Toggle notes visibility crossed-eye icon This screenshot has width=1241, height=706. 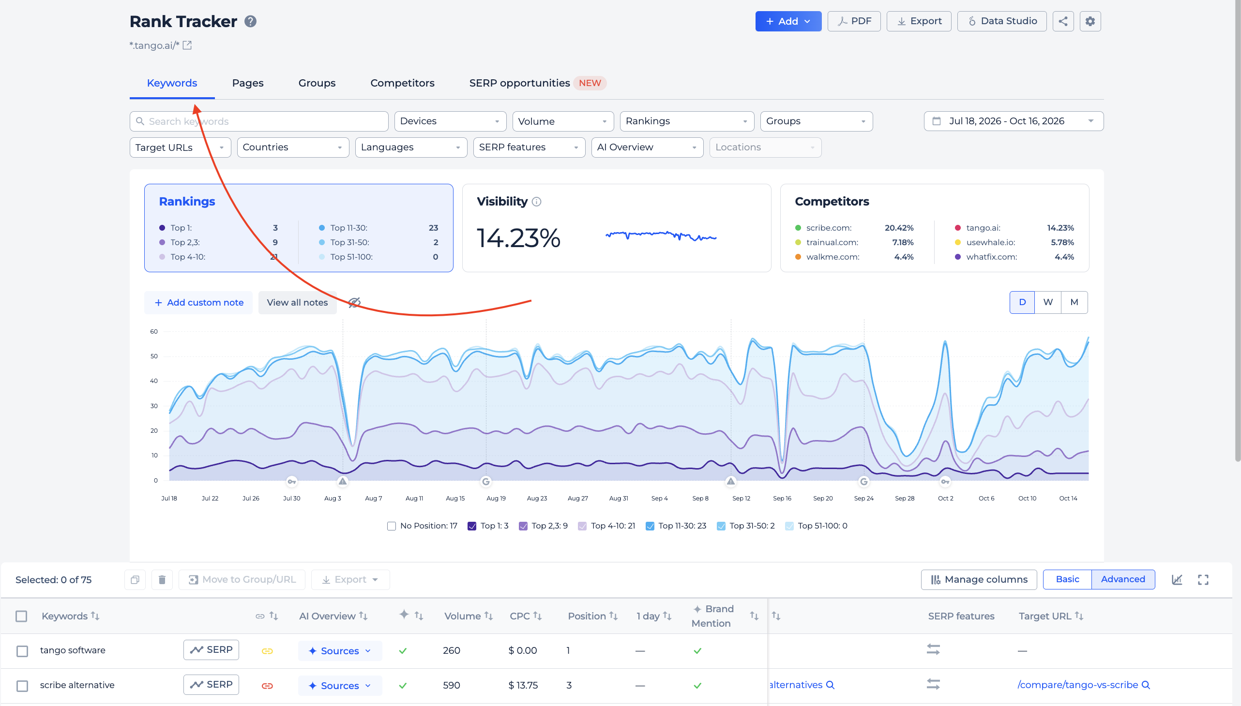click(354, 303)
